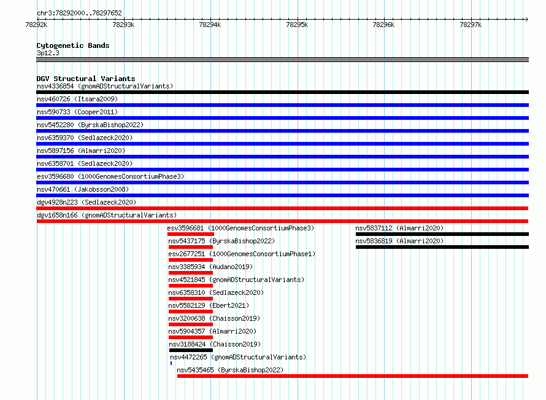Click the black bar under nsv5836819
The image size is (546, 400).
point(442,247)
